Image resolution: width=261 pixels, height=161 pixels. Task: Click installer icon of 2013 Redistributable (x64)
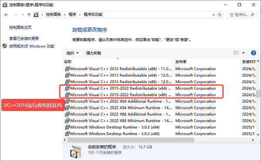click(x=67, y=75)
